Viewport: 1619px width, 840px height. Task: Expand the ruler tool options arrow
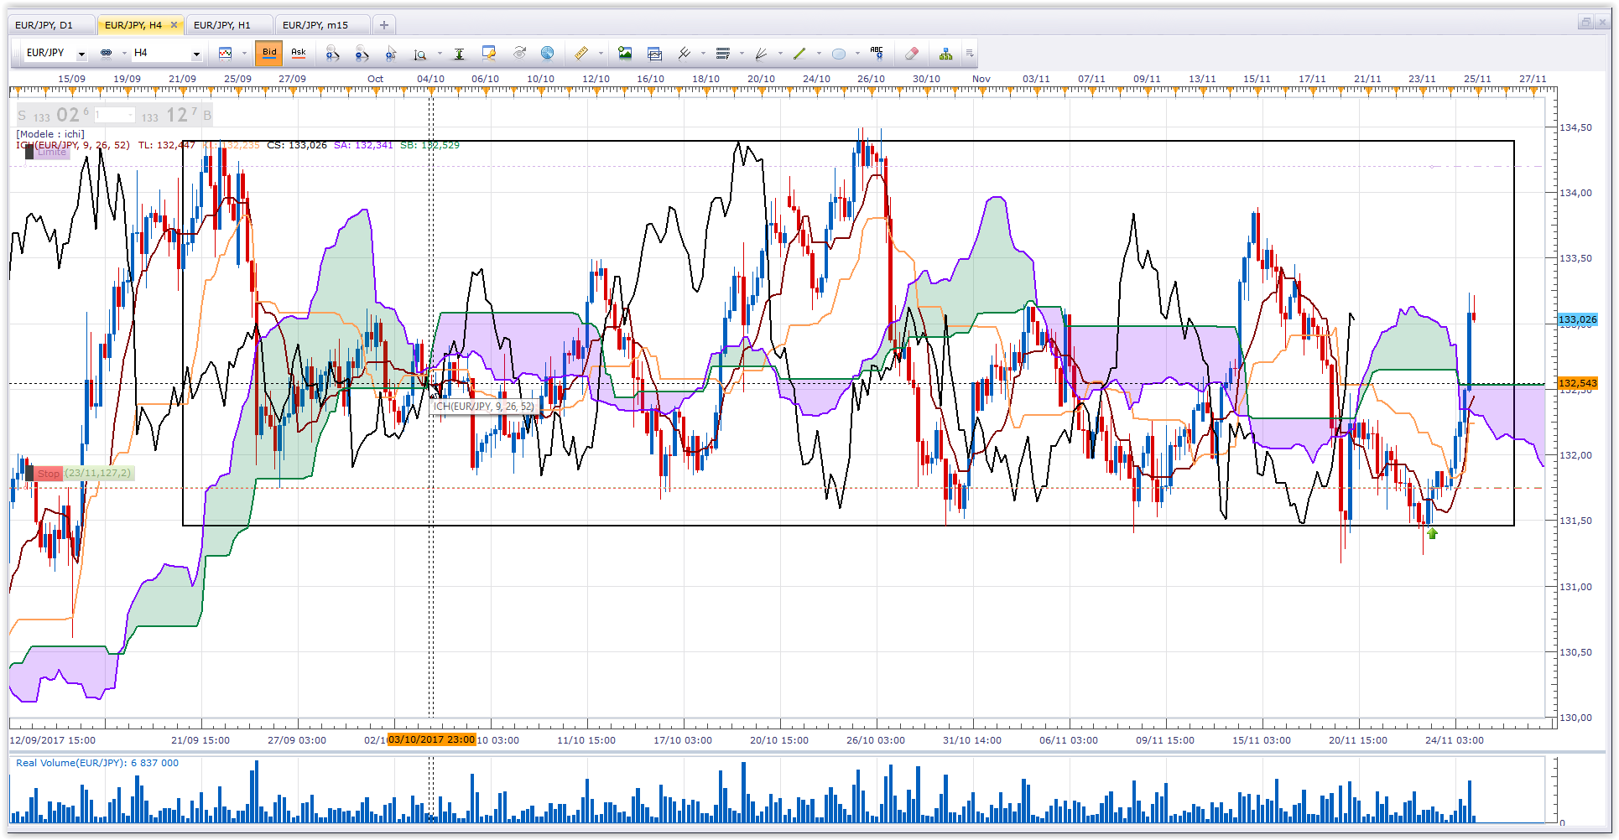tap(601, 53)
